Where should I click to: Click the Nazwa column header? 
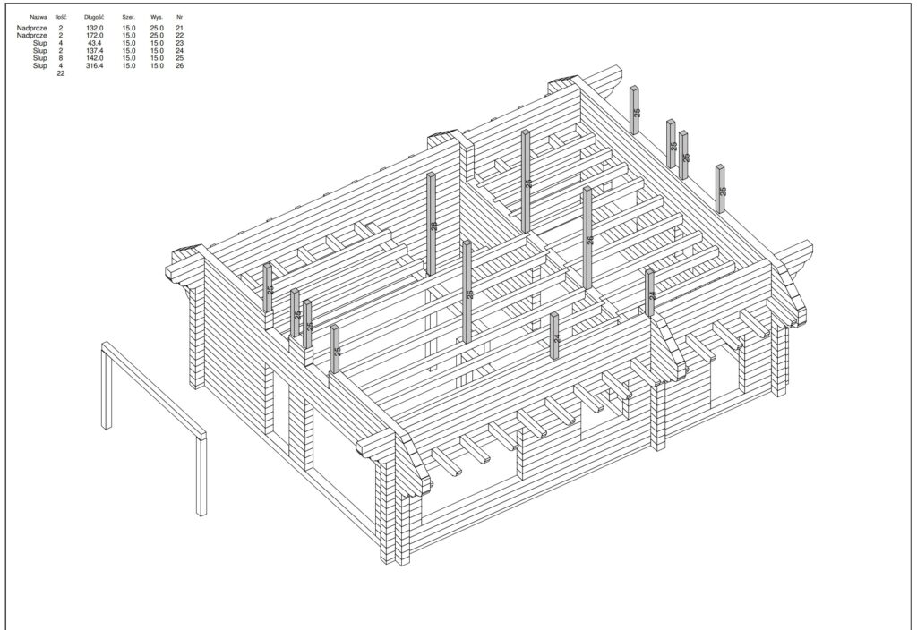[x=39, y=17]
